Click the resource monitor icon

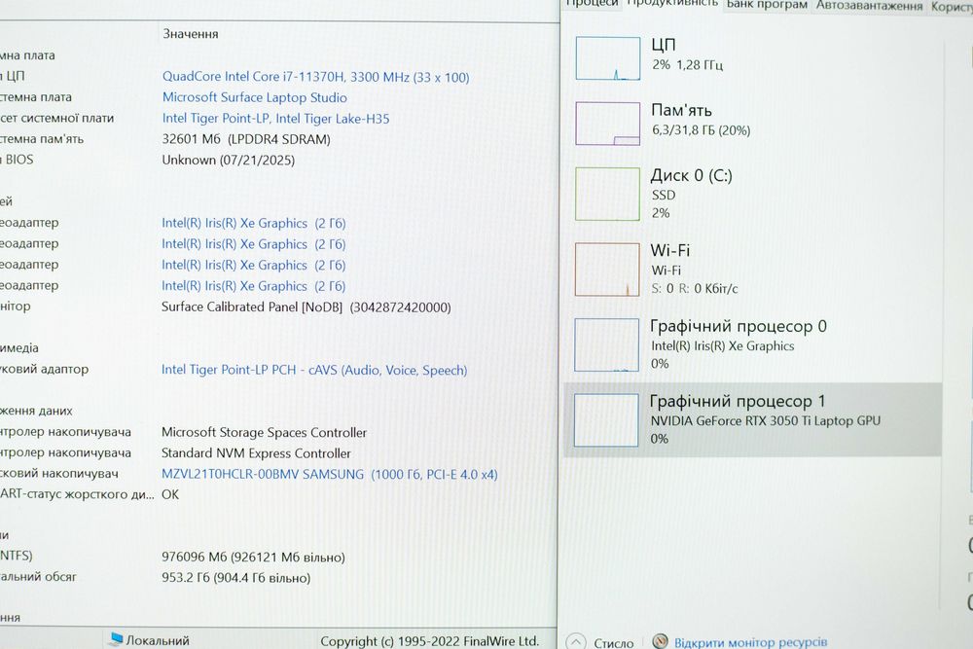[x=661, y=641]
